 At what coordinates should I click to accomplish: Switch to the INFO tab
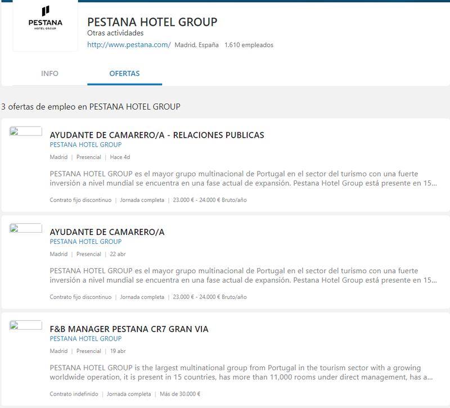[49, 74]
